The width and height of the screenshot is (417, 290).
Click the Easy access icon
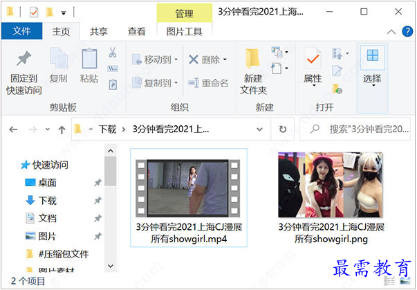click(x=277, y=69)
